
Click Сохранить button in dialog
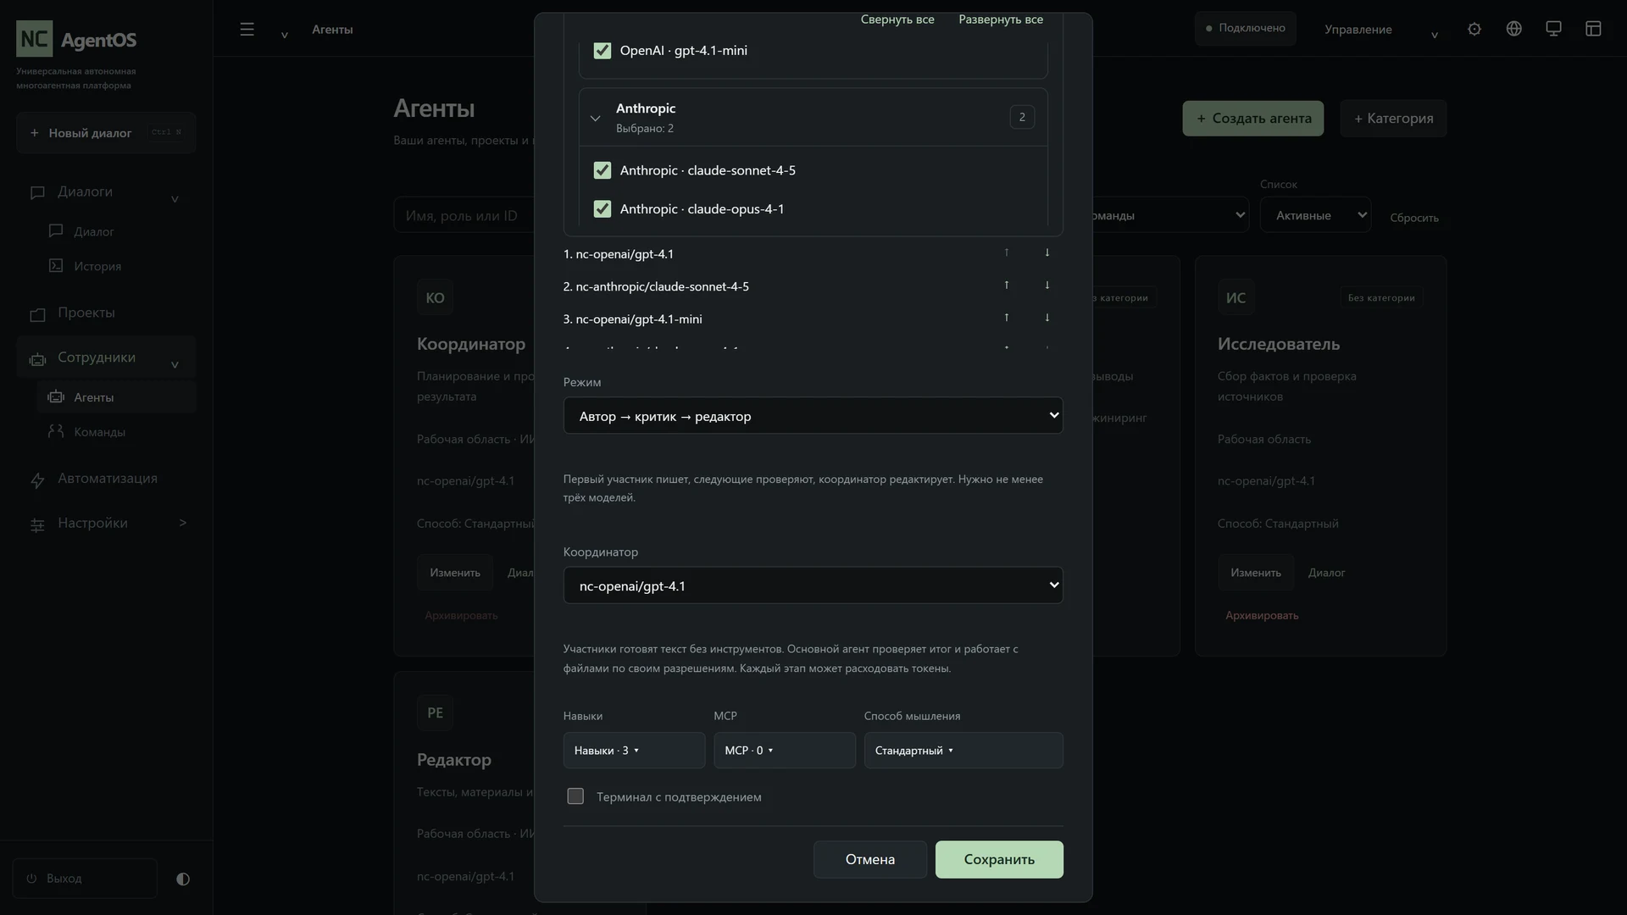(x=999, y=859)
